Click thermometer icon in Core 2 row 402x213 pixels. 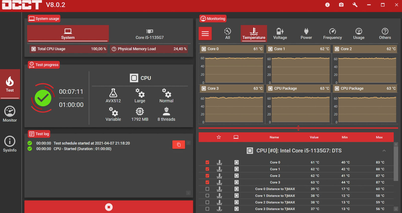click(x=219, y=176)
